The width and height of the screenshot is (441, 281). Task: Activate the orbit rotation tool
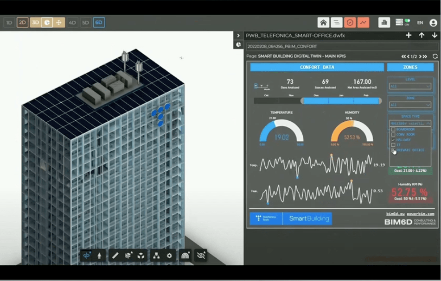pos(87,255)
